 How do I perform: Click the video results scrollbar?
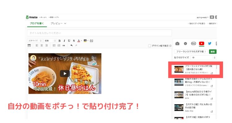[217, 67]
